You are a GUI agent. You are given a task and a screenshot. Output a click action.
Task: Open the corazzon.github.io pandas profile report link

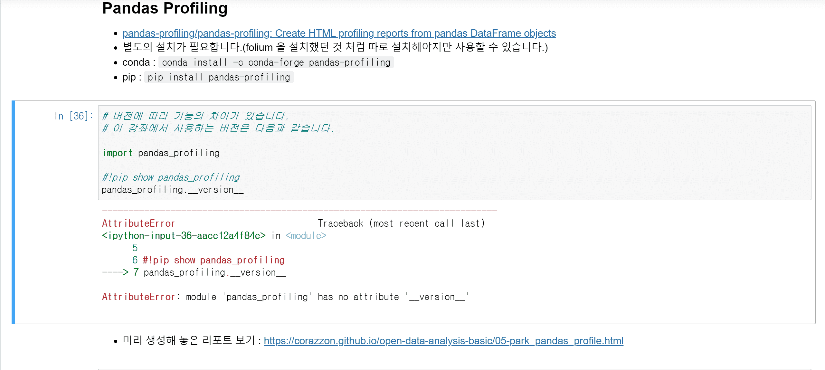point(443,341)
